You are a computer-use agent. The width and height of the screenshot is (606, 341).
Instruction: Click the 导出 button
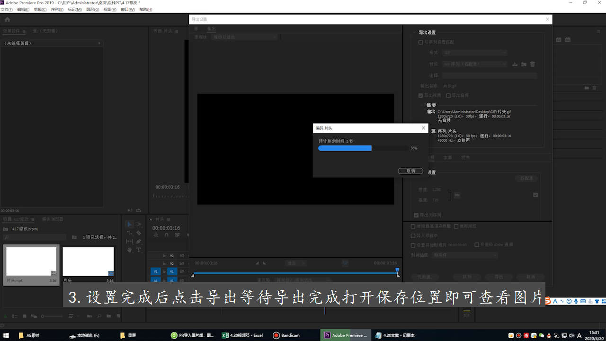coord(499,277)
